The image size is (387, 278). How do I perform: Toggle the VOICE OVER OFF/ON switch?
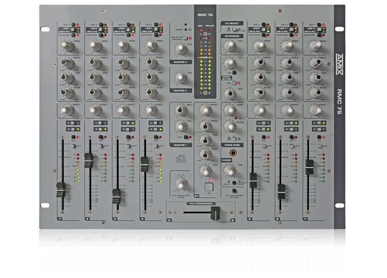234,139
